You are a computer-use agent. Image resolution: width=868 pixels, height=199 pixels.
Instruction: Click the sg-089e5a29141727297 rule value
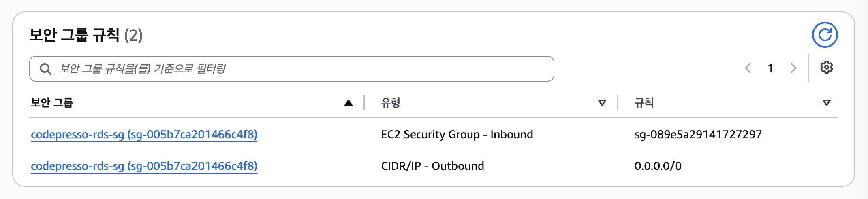pyautogui.click(x=698, y=135)
